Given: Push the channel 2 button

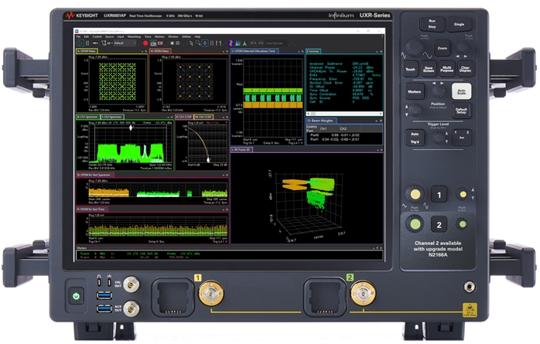Looking at the screenshot, I should pos(439,225).
